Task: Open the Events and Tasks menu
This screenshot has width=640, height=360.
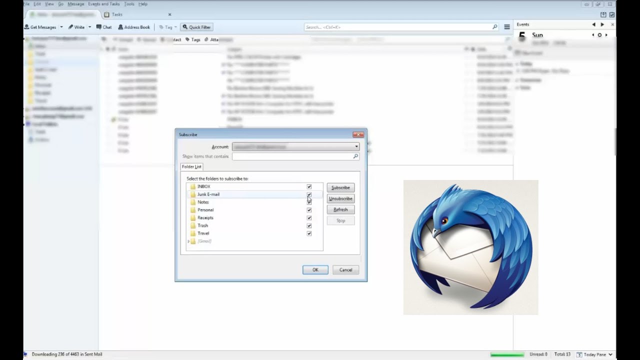Action: point(104,4)
